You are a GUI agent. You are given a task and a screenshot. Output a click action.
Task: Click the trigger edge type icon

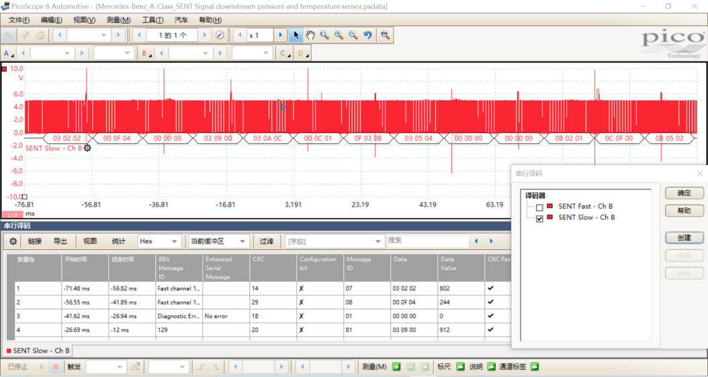pos(134,367)
